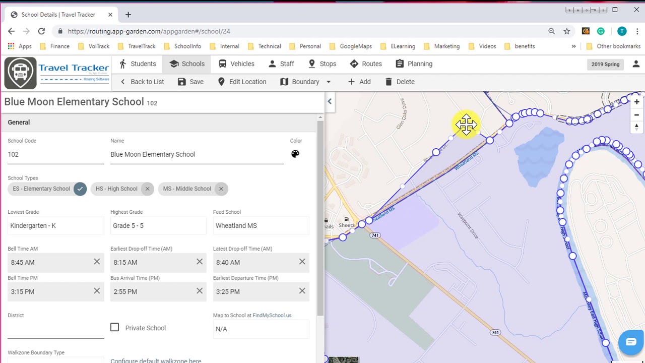Open the Highest Grade dropdown
Screen dimensions: 645x363
(x=158, y=225)
